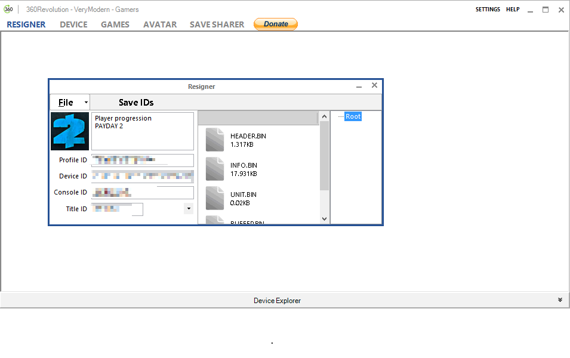The width and height of the screenshot is (570, 358).
Task: Open the File dropdown menu
Action: (69, 103)
